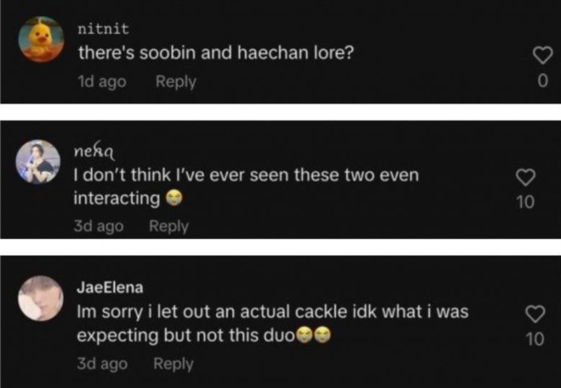Visit the neha username profile
561x388 pixels.
93,150
